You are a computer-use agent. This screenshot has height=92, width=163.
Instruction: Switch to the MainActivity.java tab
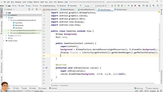(68, 9)
